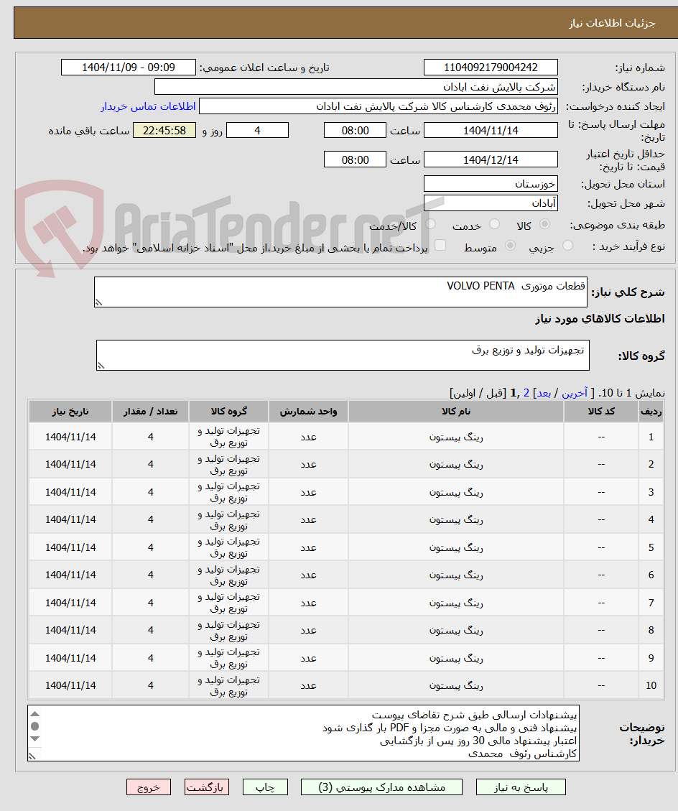This screenshot has height=811, width=678.
Task: Open اطلاعات تماس خریدار link
Action: 148,106
